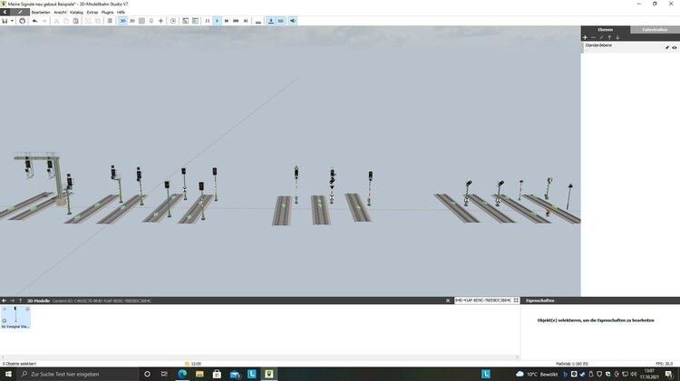This screenshot has height=381, width=680.
Task: Click the light bulb icon
Action: tap(151, 21)
